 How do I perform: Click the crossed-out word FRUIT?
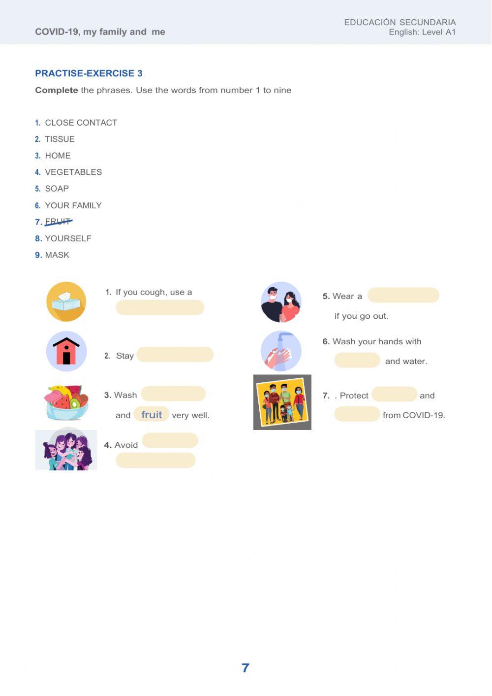(58, 222)
